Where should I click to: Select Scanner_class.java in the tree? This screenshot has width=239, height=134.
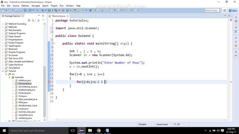point(27,112)
